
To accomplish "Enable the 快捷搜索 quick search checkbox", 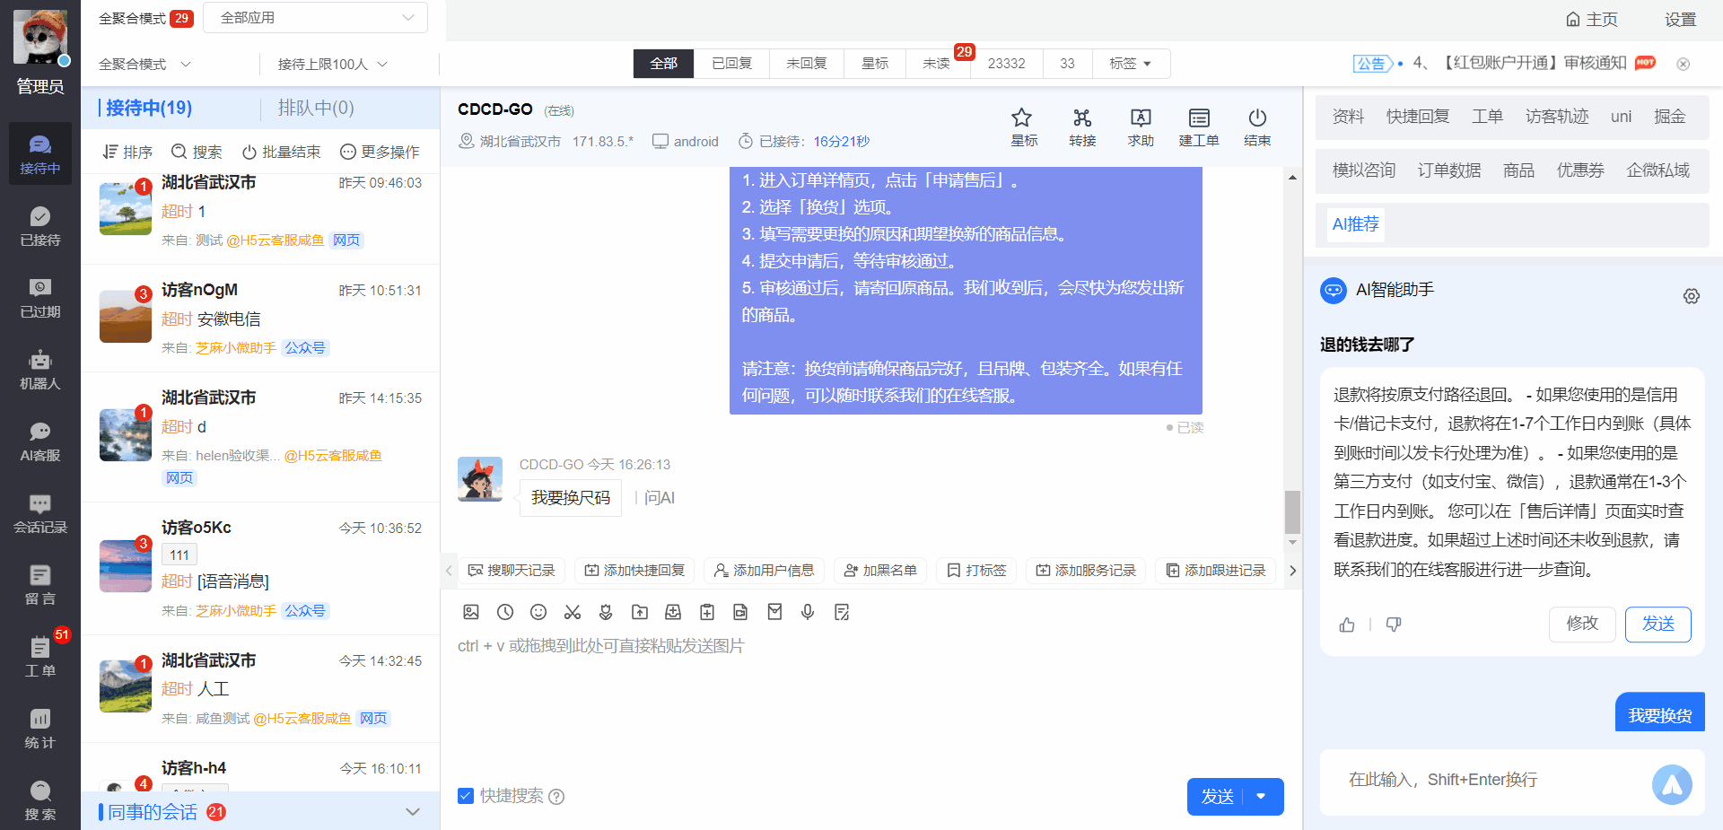I will (466, 796).
